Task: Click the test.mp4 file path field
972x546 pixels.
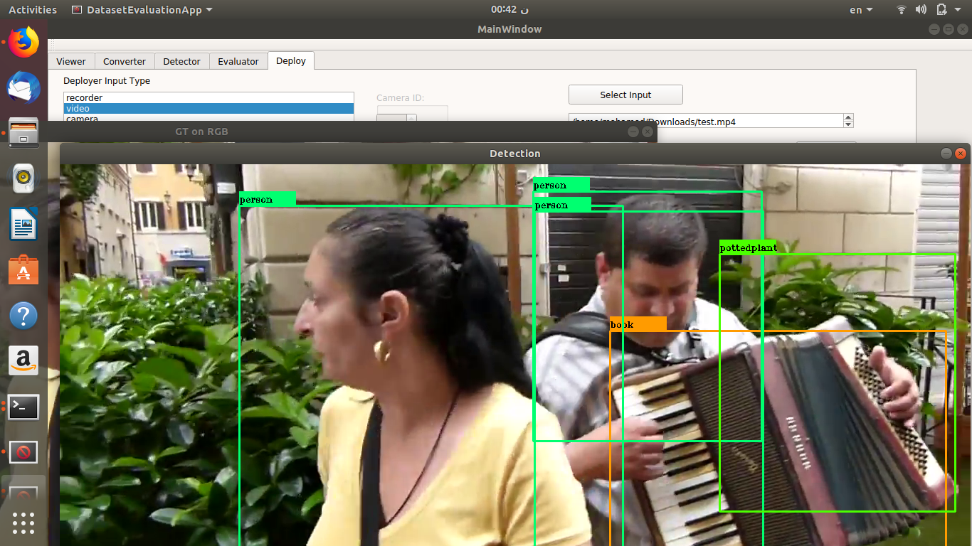Action: [705, 121]
